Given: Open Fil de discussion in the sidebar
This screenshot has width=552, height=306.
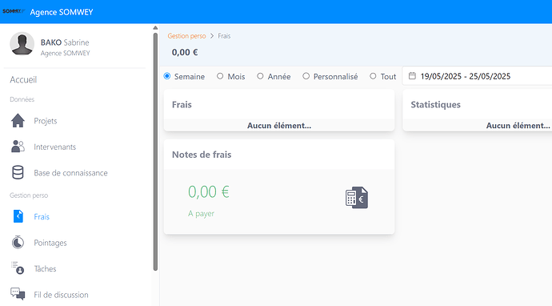Looking at the screenshot, I should (62, 295).
